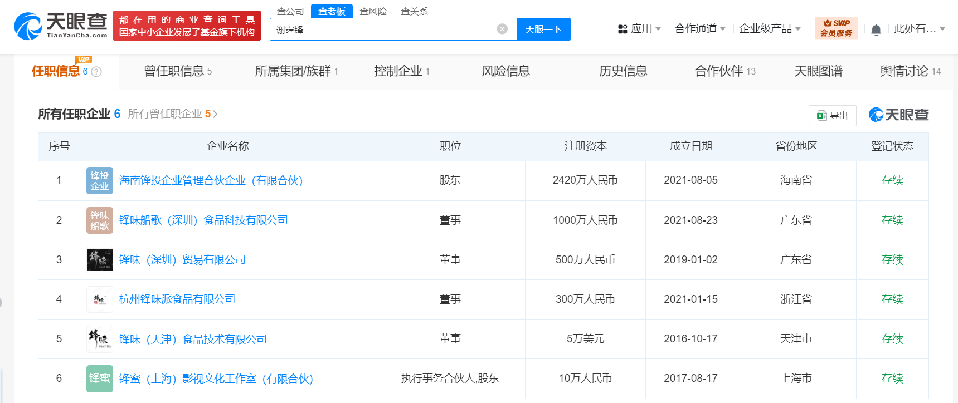Click the 锋蜜 company logo icon
This screenshot has width=958, height=403.
click(100, 379)
